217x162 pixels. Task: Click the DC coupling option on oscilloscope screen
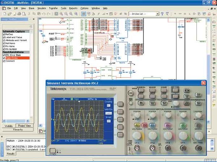pos(109,105)
